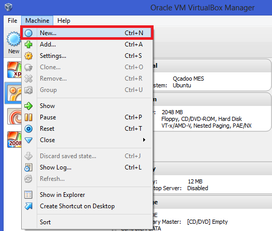Screen dimensions: 272x231
Task: Click the Disabled remote desktop server value
Action: pyautogui.click(x=198, y=188)
